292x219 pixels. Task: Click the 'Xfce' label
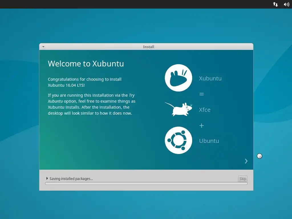pyautogui.click(x=205, y=110)
